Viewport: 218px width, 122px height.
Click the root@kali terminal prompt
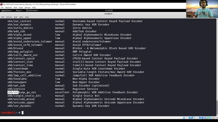tap(11, 113)
